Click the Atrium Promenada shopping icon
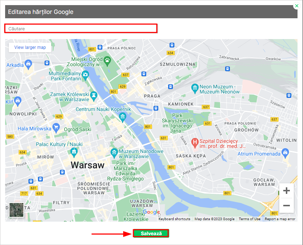Viewport: 303px width, 245px height. [285, 152]
